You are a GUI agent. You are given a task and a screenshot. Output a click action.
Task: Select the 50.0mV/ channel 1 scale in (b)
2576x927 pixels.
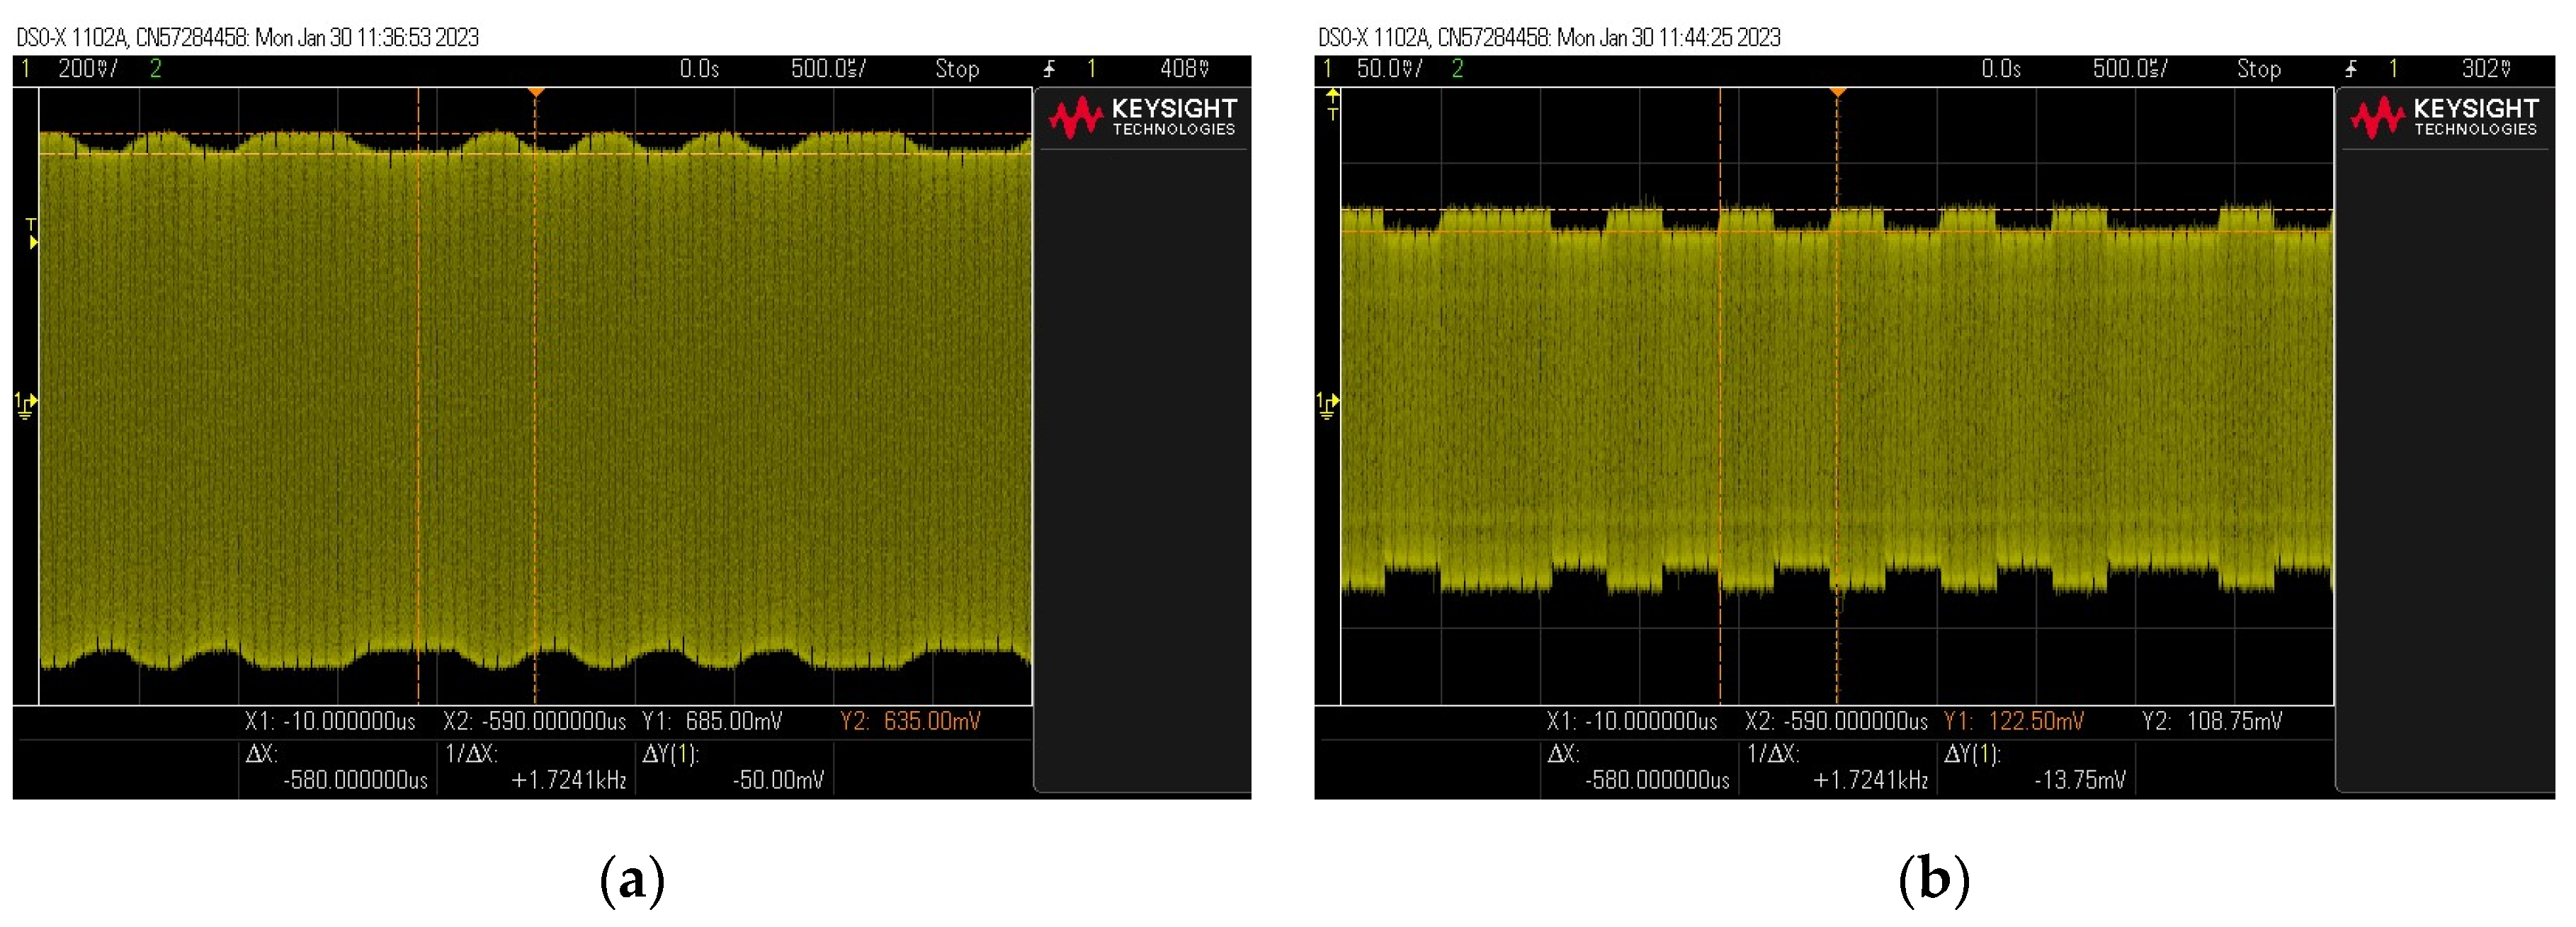tap(1389, 69)
